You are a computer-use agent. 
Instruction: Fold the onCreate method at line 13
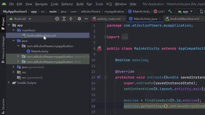pyautogui.click(x=105, y=78)
